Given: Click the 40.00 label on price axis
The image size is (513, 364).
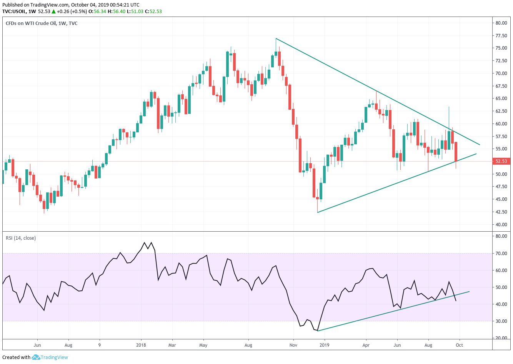Looking at the screenshot, I should coord(501,225).
